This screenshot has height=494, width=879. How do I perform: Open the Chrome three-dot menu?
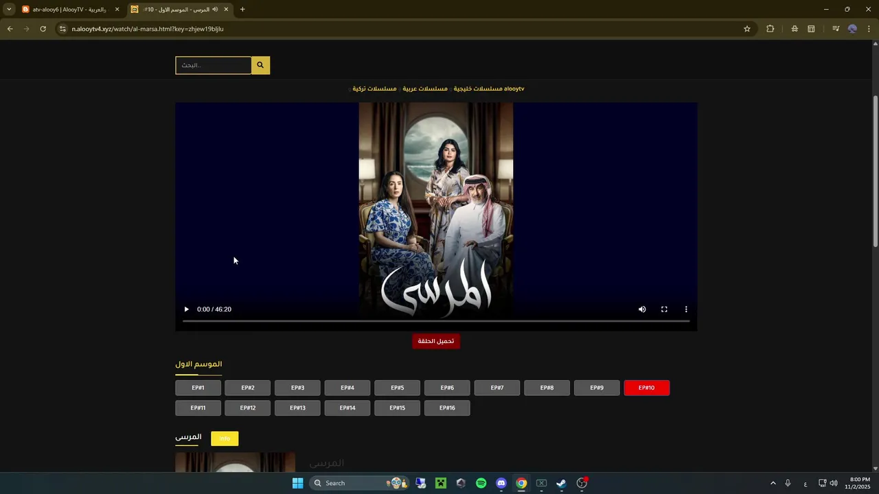[869, 29]
